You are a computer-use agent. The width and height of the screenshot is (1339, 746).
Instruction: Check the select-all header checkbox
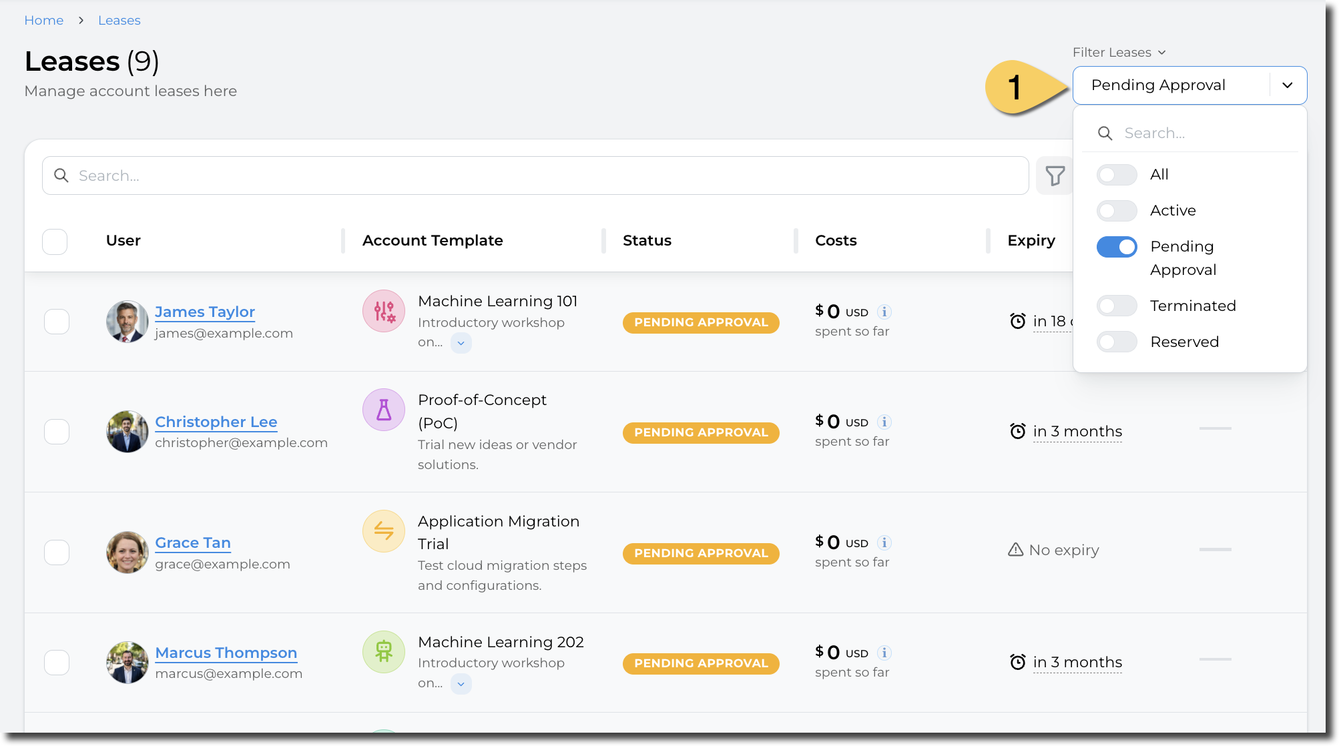pyautogui.click(x=55, y=241)
